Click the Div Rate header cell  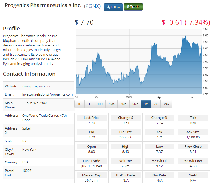click(159, 175)
